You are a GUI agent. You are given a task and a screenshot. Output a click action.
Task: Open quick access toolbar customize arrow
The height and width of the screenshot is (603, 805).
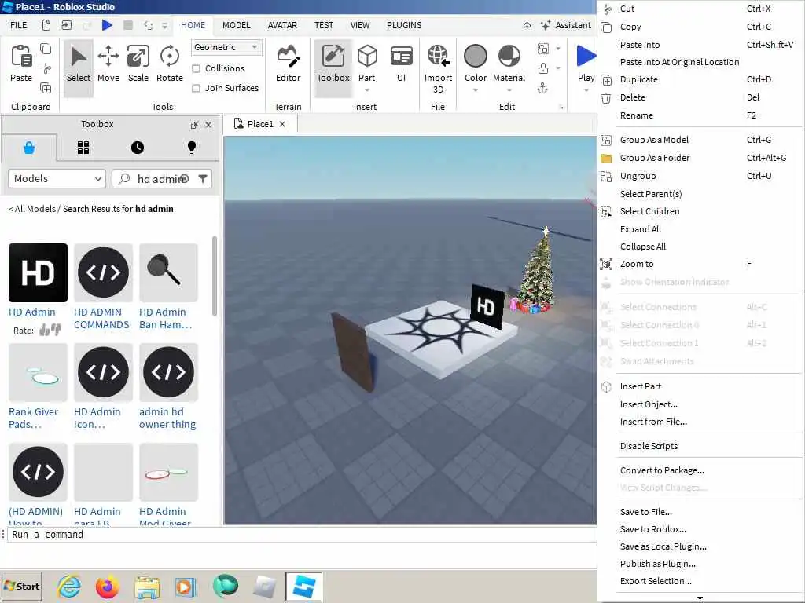[x=164, y=25]
